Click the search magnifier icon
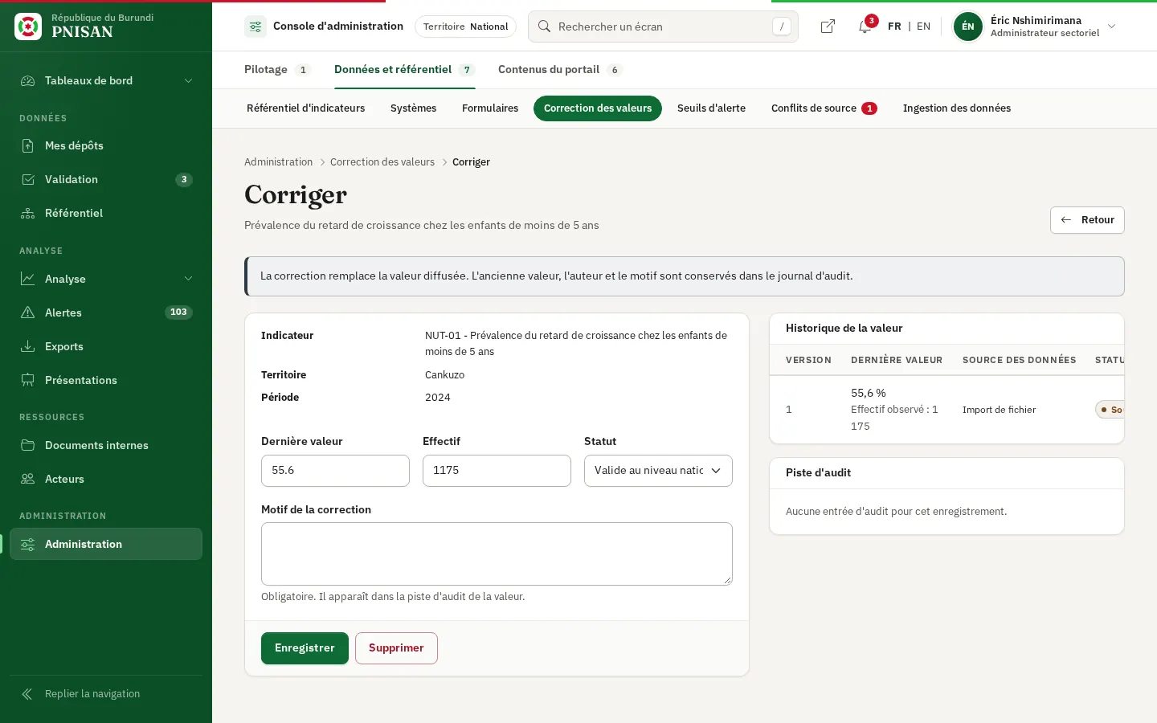The width and height of the screenshot is (1157, 723). (544, 27)
